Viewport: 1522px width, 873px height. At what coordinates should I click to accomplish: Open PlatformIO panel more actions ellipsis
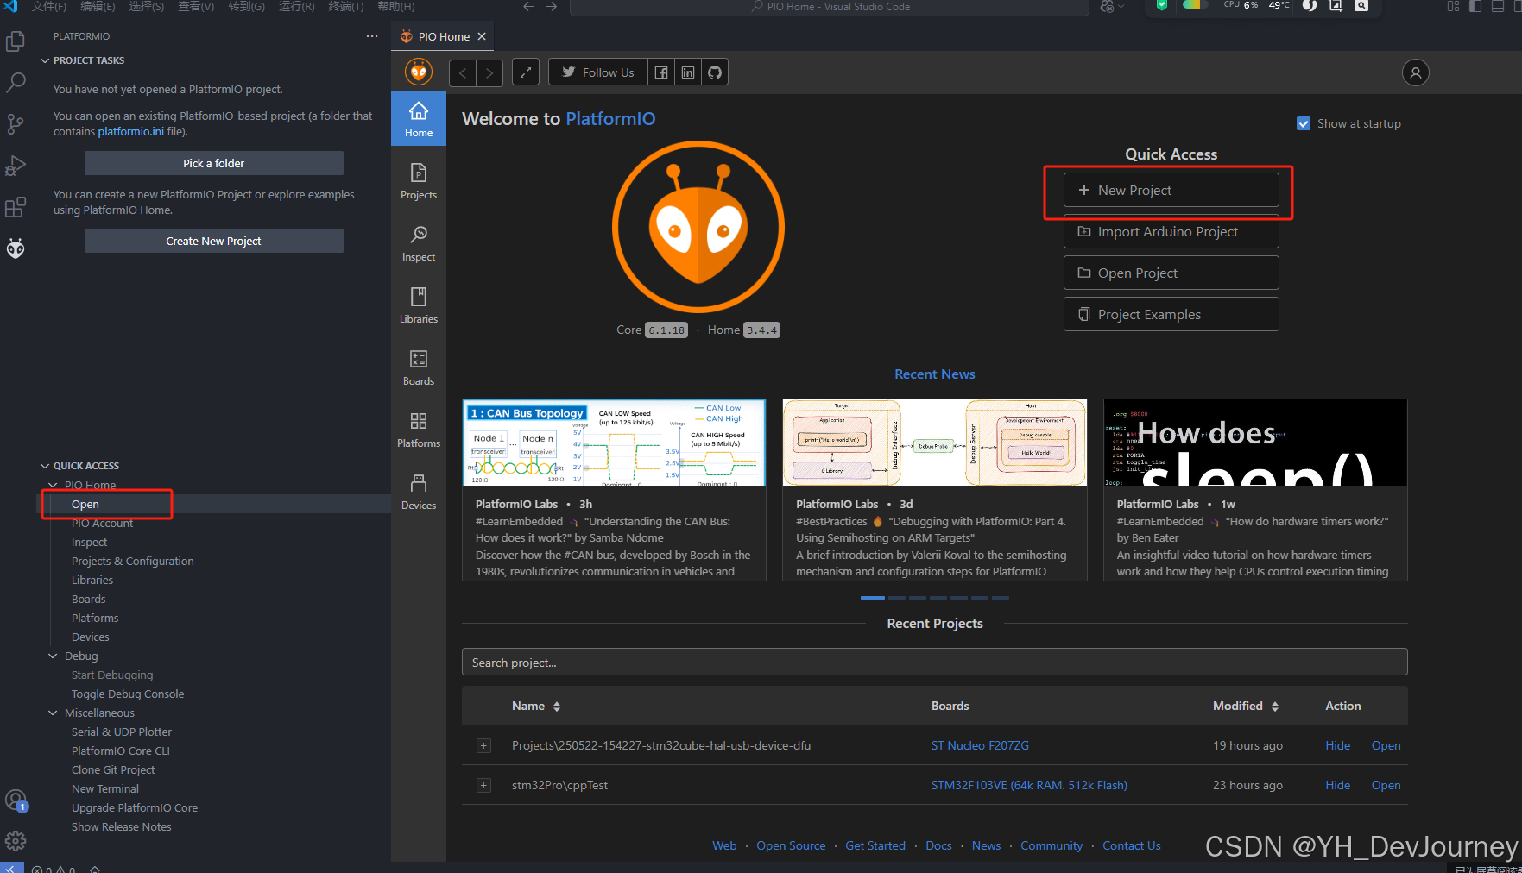tap(372, 36)
